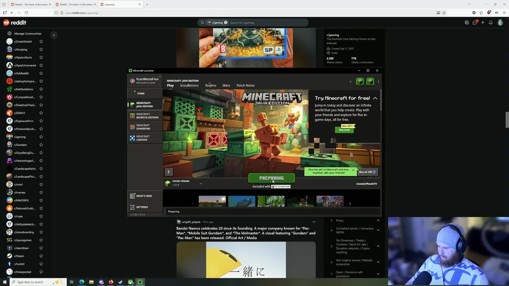Click the second grass block icon in launcher header

tap(370, 81)
